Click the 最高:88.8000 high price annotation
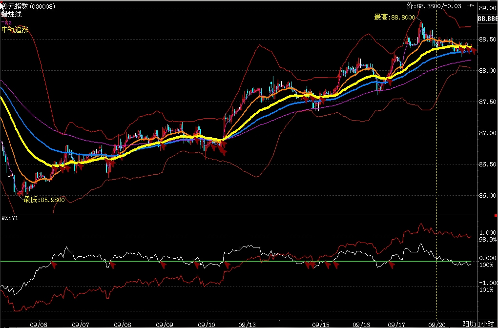Screen dimensions: 498x328 [394, 17]
